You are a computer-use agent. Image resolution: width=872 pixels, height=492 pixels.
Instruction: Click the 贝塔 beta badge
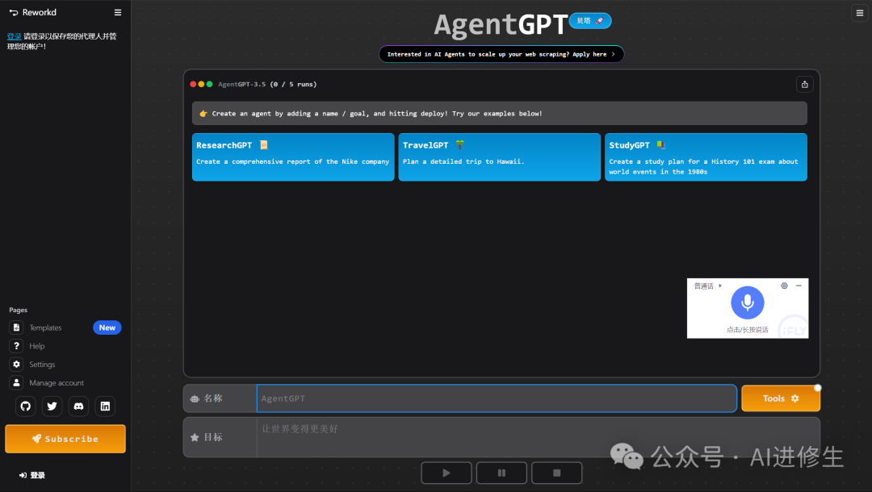click(x=590, y=20)
